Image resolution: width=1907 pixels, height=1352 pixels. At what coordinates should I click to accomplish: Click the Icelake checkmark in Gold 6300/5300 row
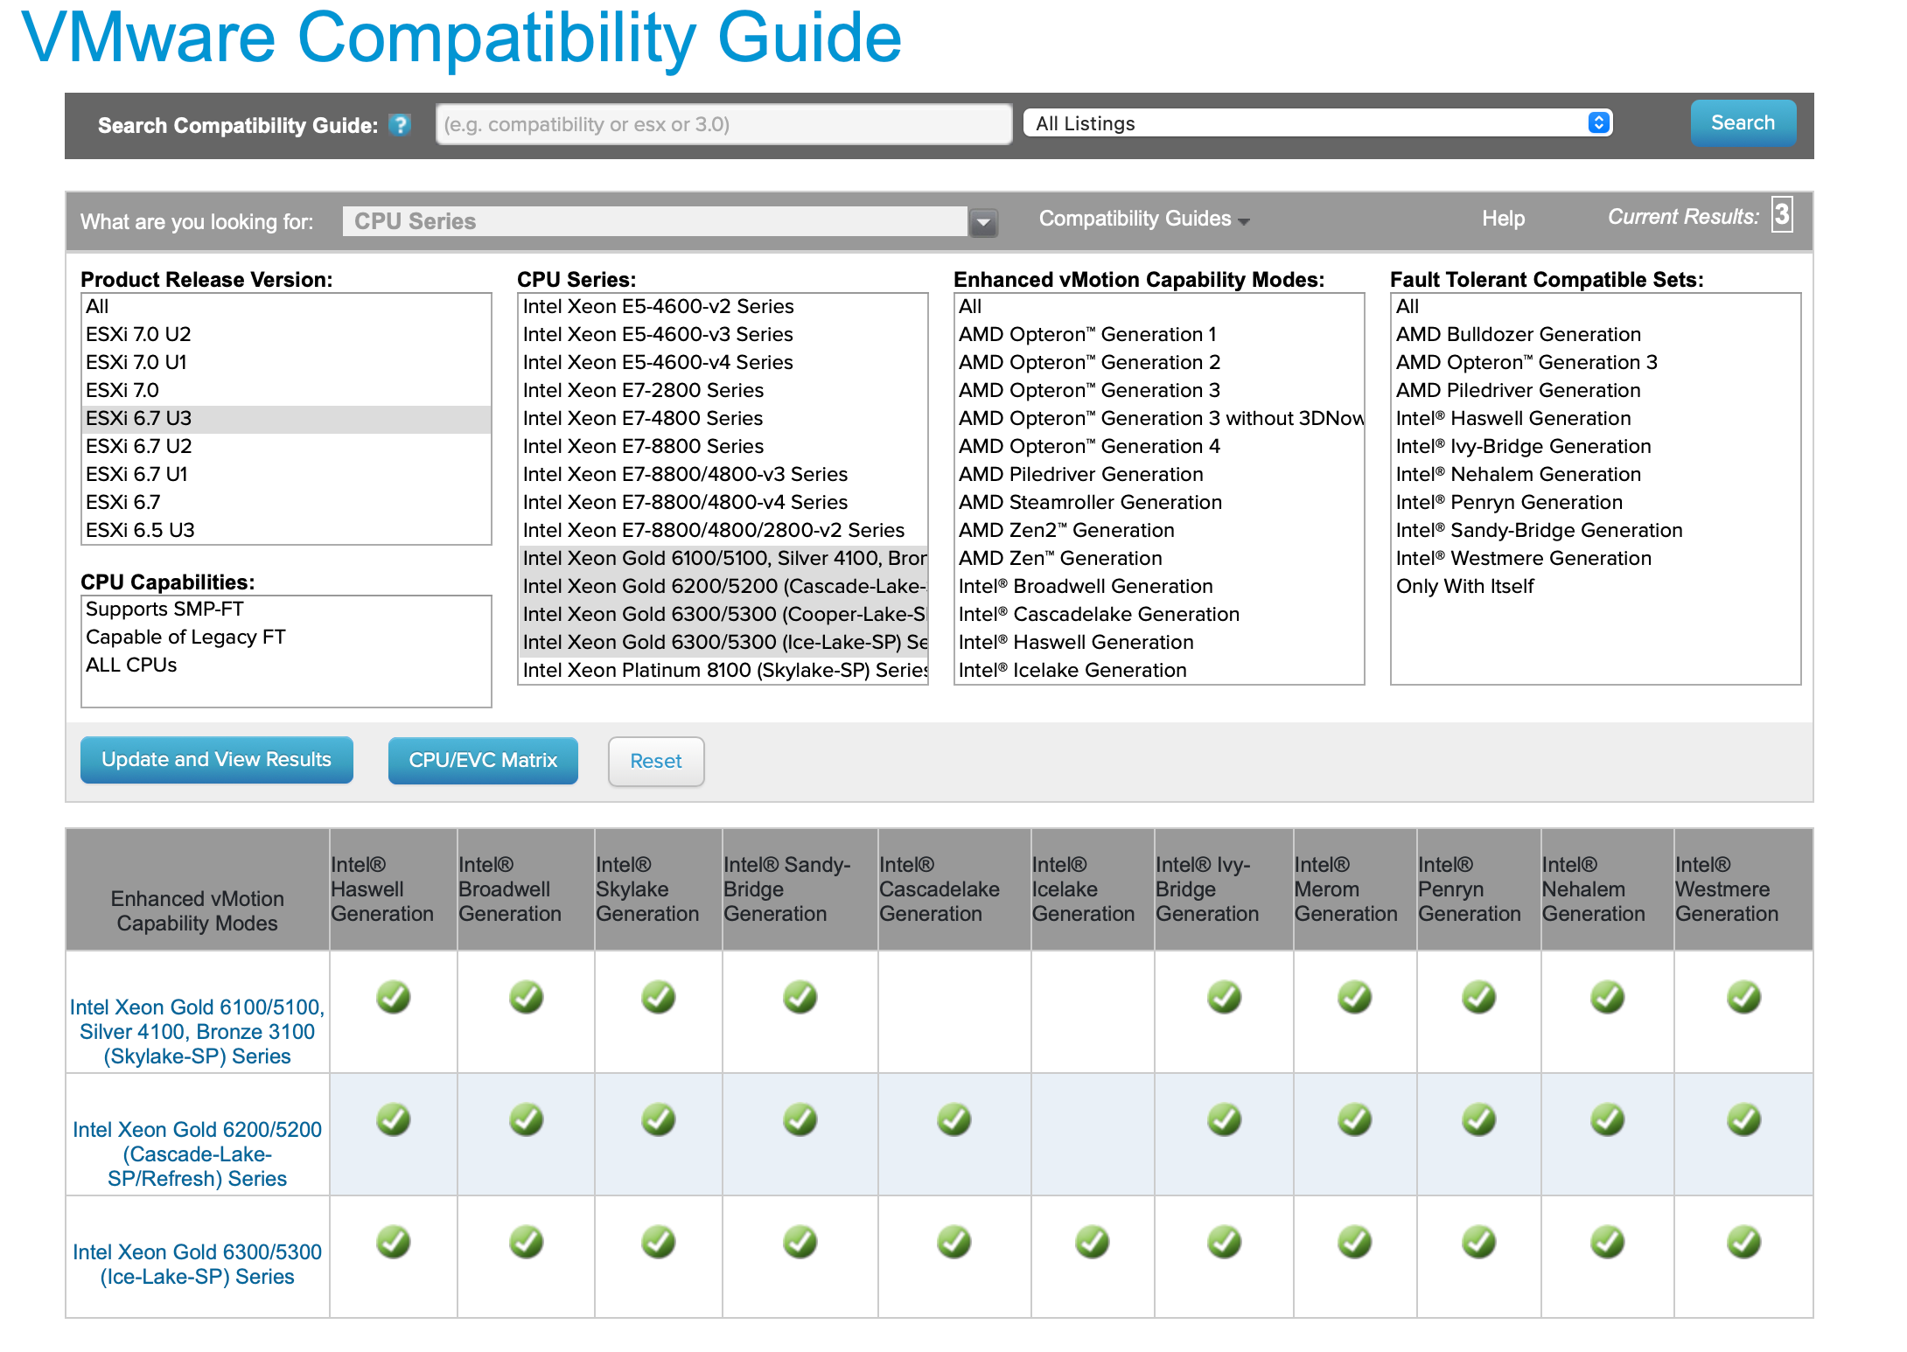click(1093, 1242)
